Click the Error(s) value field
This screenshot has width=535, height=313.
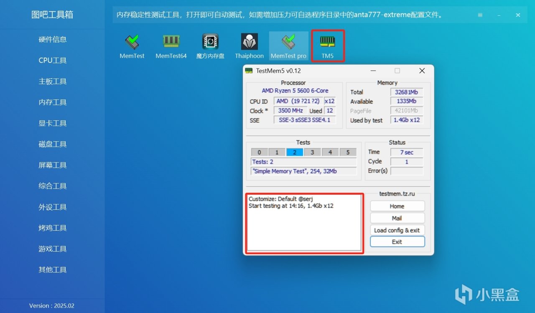[407, 171]
